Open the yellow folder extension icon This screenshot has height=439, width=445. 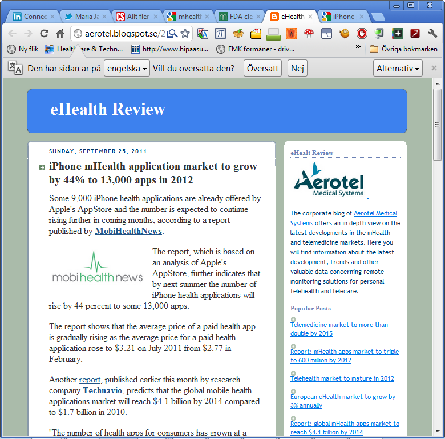pos(256,34)
